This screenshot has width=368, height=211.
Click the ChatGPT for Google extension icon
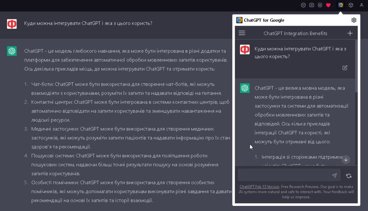(x=341, y=5)
